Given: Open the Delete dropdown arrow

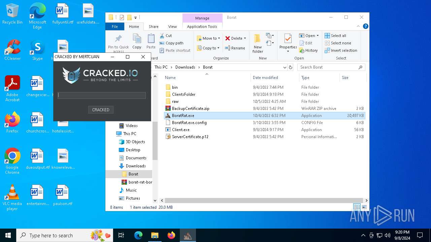Looking at the screenshot, I should point(245,38).
